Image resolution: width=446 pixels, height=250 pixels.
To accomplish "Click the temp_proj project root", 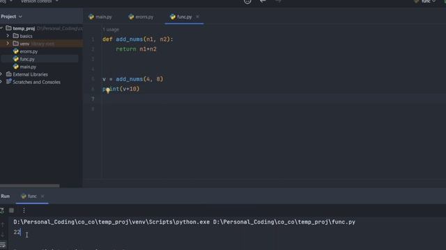I will (x=24, y=28).
